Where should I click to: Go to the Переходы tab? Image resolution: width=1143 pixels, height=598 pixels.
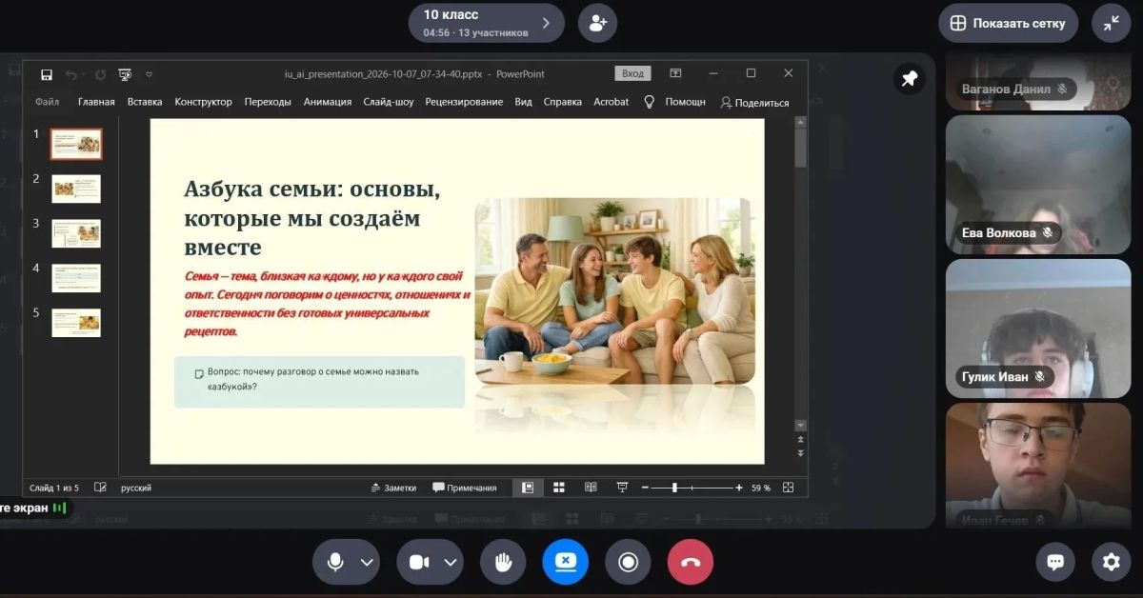(268, 102)
